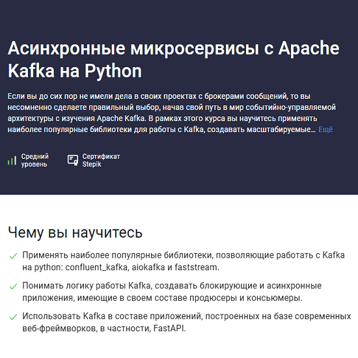Click the "aiokafka" library name
Image resolution: width=358 pixels, height=358 pixels.
(148, 267)
